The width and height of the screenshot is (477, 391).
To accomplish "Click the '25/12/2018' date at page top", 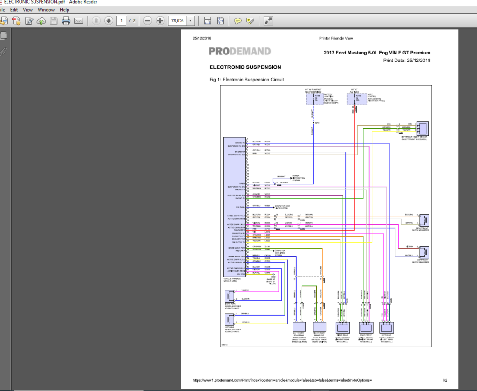I will point(202,38).
